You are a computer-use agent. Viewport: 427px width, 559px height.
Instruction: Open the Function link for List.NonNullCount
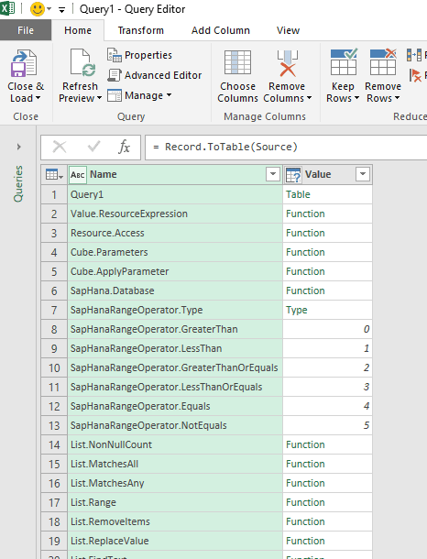point(305,444)
